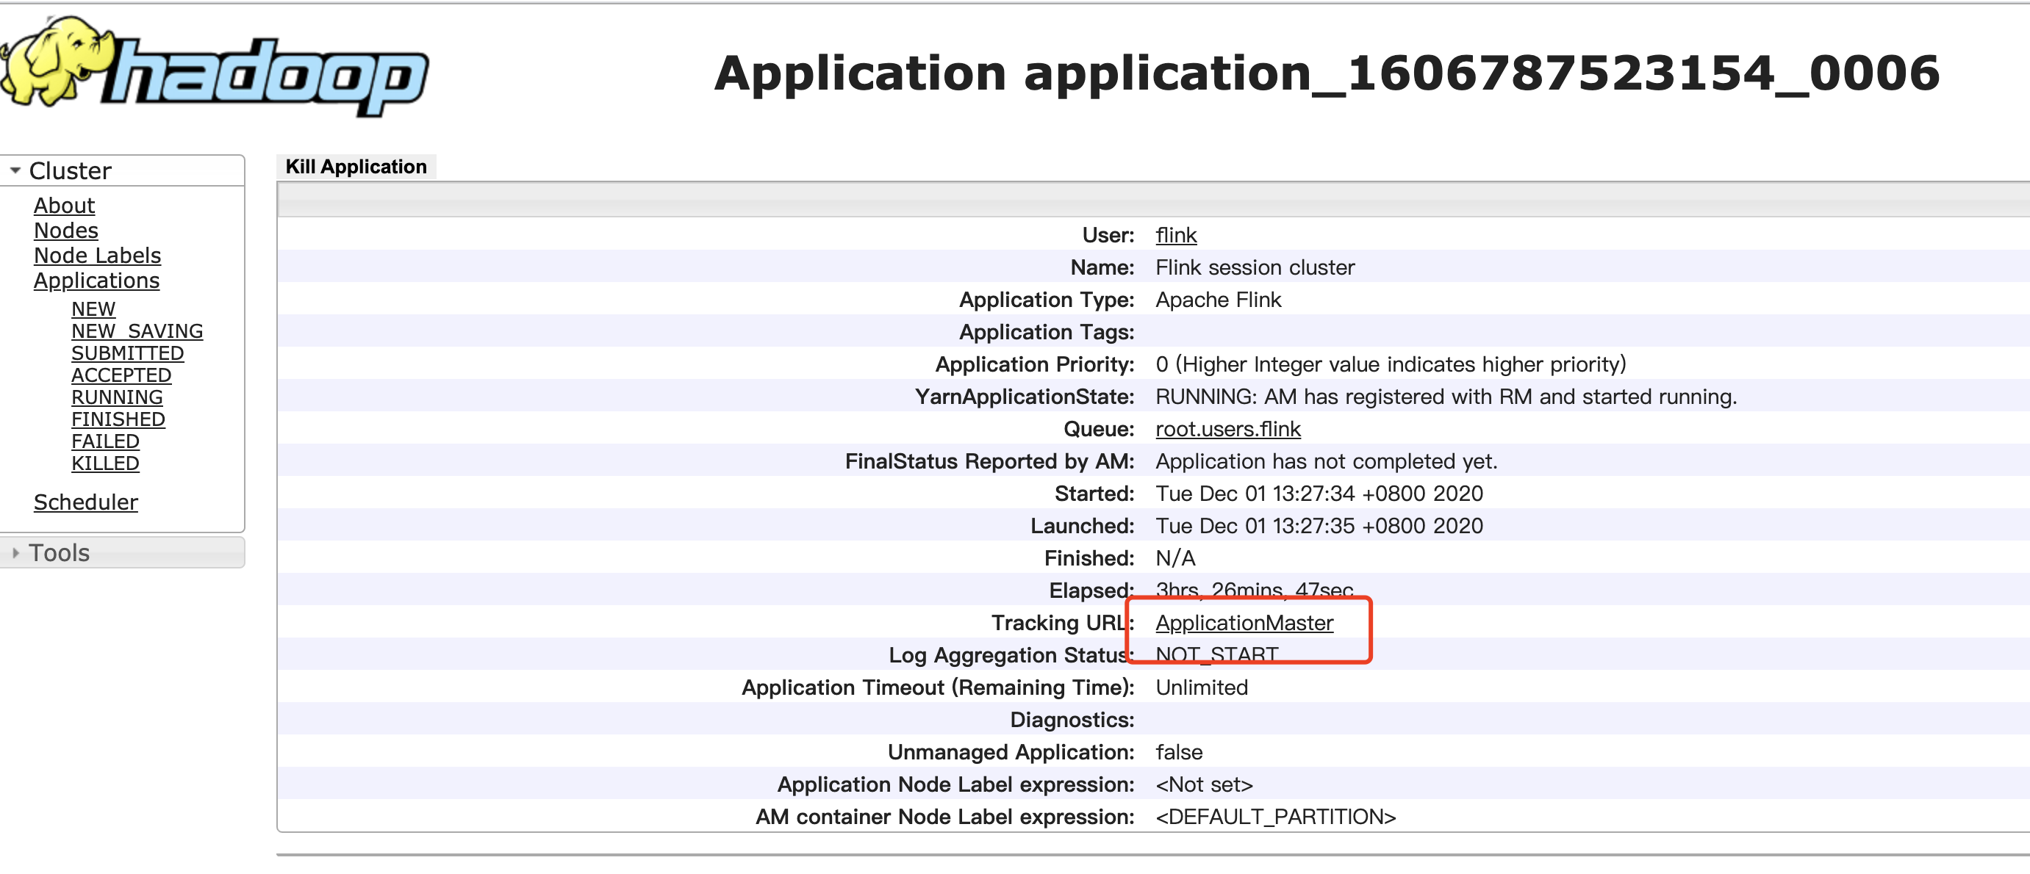View RUNNING applications

tap(117, 397)
